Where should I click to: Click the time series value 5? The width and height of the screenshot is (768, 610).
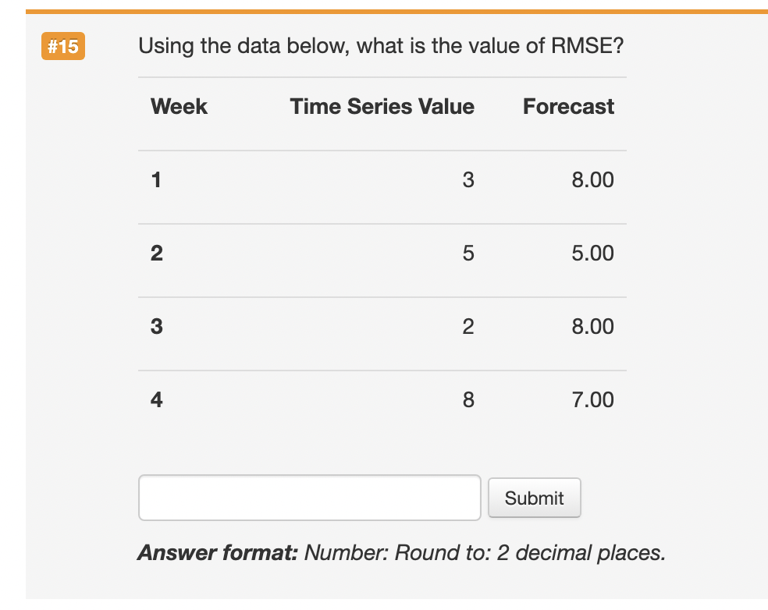point(469,253)
